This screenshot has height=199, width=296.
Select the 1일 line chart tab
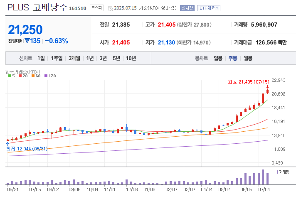[41, 58]
